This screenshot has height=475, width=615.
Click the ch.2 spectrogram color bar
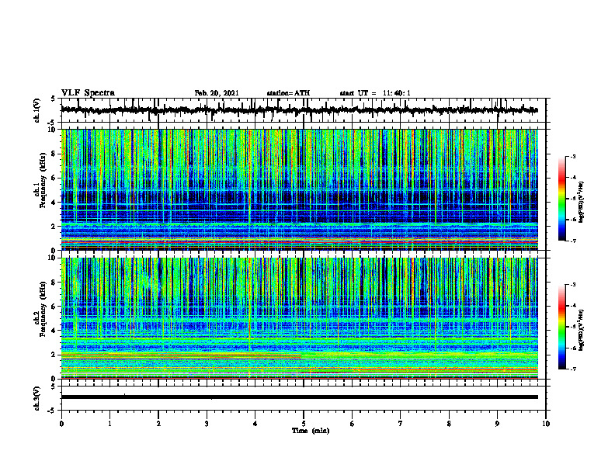tap(561, 327)
